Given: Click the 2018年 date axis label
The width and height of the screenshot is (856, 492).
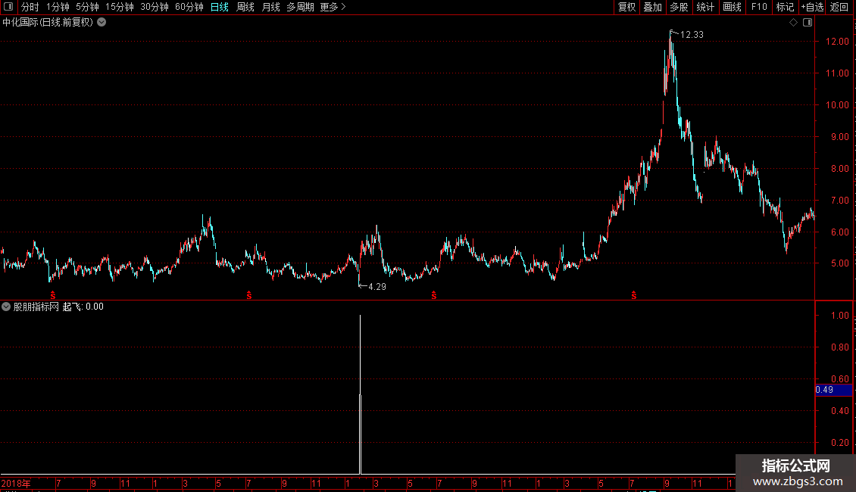Looking at the screenshot, I should click(16, 483).
